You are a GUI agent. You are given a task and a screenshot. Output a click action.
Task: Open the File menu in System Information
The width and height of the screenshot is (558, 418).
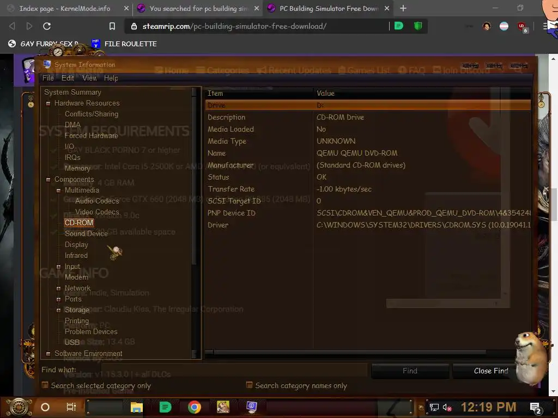click(x=48, y=78)
